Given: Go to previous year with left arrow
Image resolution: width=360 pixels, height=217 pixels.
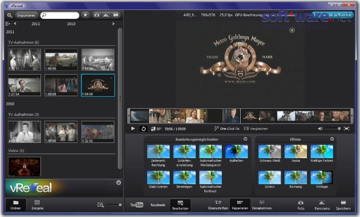Looking at the screenshot, I should (x=15, y=23).
